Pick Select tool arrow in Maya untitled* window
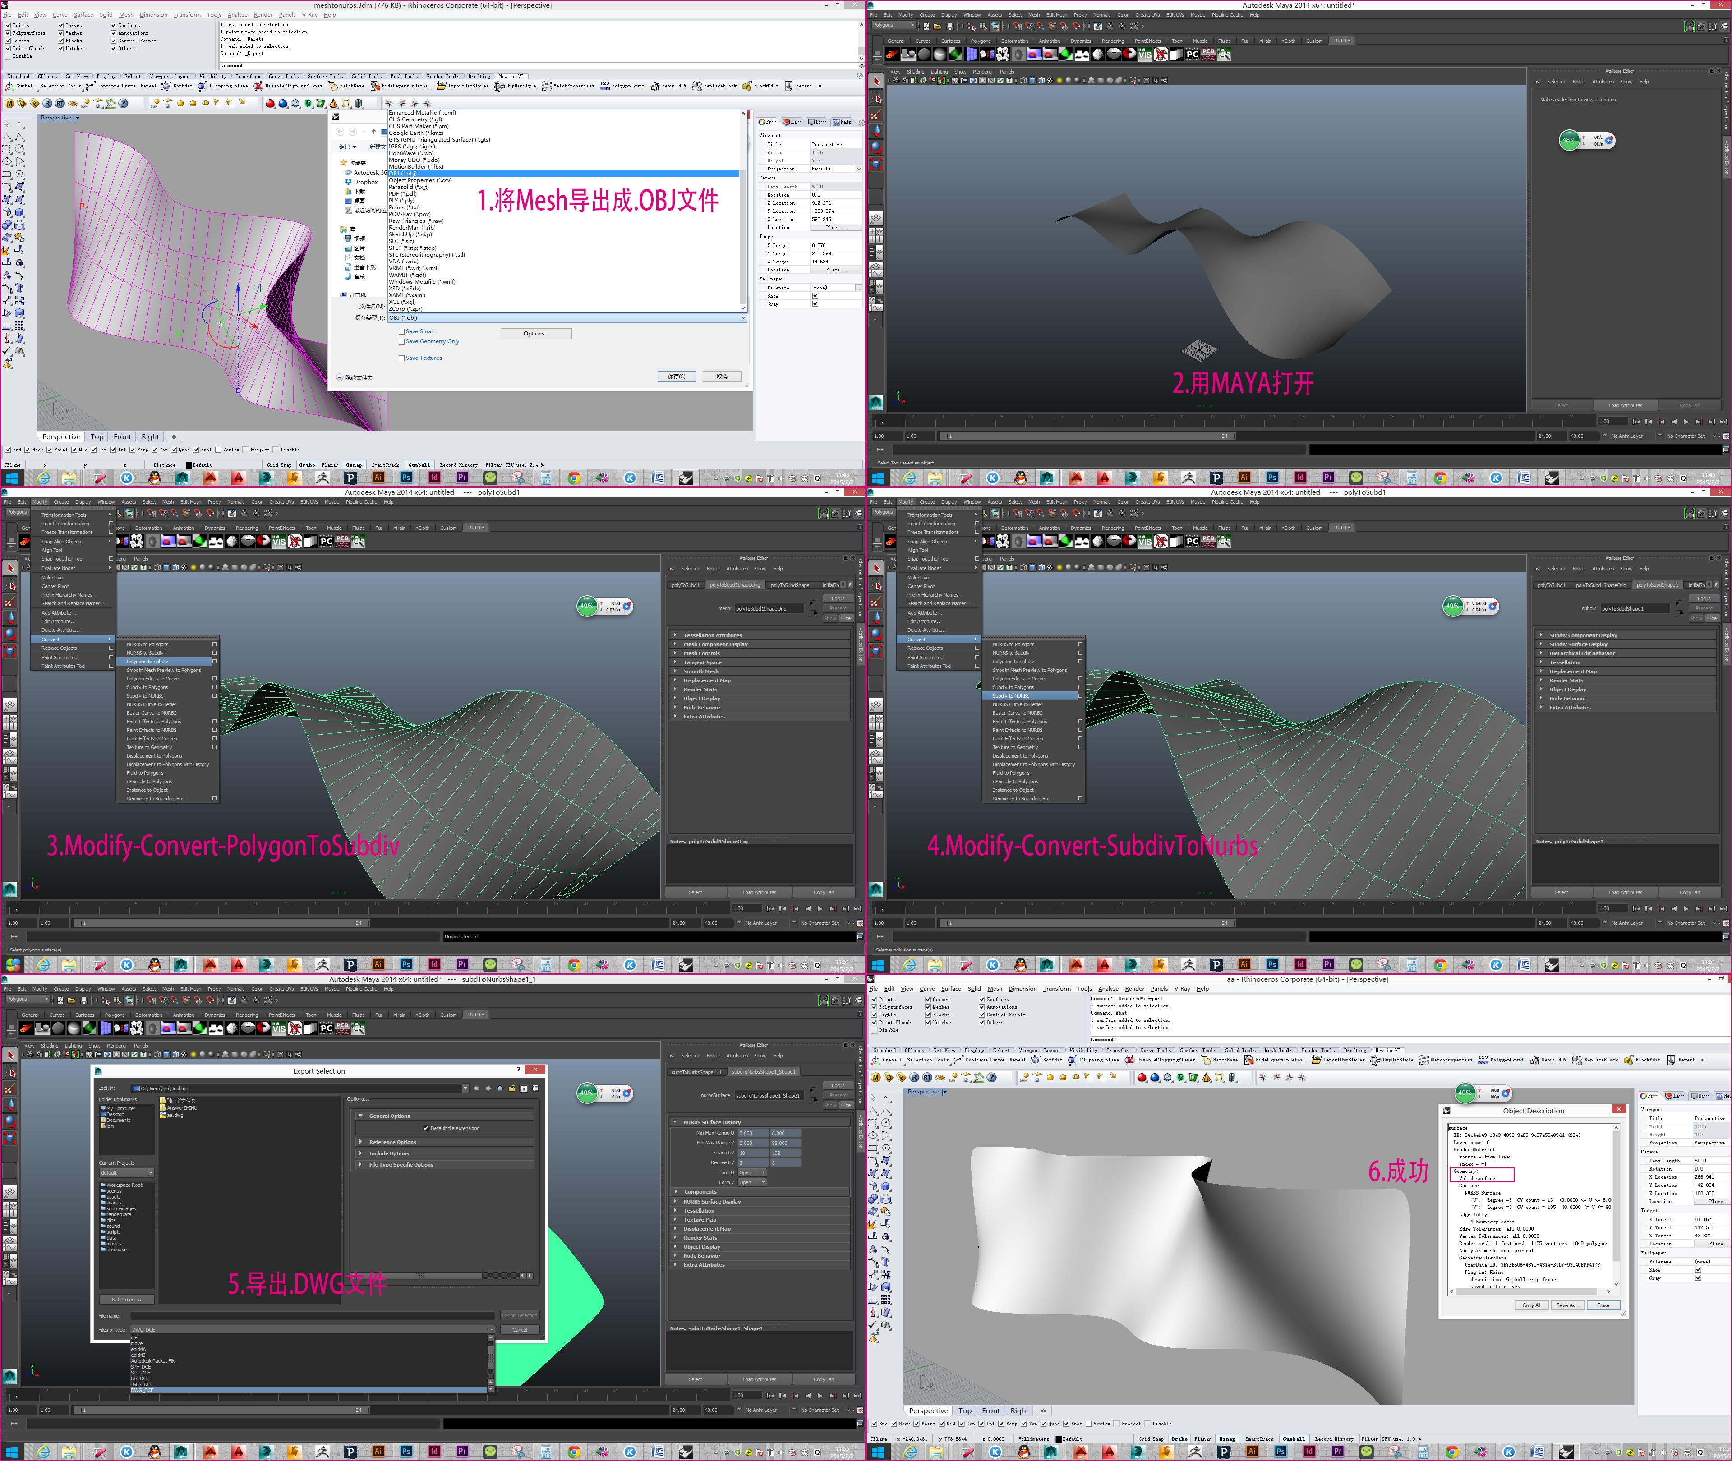This screenshot has width=1732, height=1461. 876,81
